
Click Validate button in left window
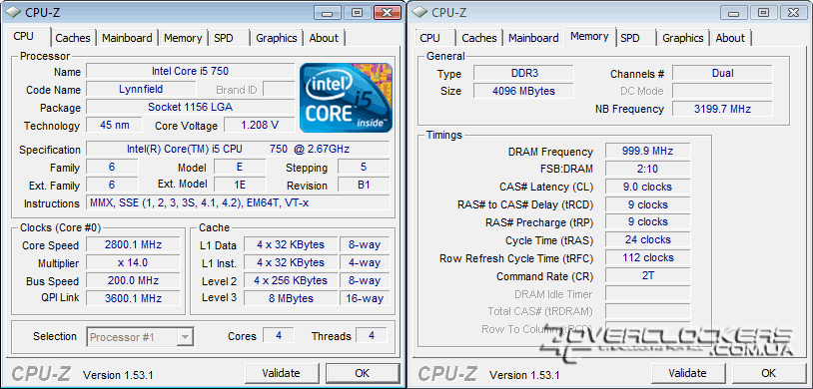point(281,373)
